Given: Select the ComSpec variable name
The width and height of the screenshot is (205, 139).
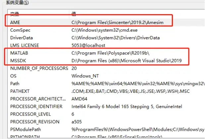Looking at the screenshot, I should point(20,30).
